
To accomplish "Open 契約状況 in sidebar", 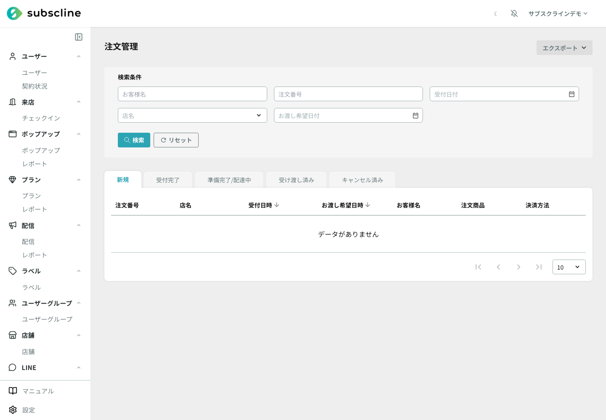I will pos(35,86).
